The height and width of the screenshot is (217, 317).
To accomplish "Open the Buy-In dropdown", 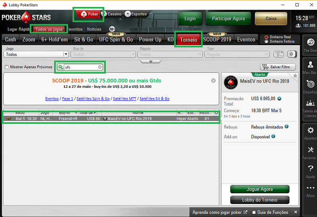I will (103, 54).
